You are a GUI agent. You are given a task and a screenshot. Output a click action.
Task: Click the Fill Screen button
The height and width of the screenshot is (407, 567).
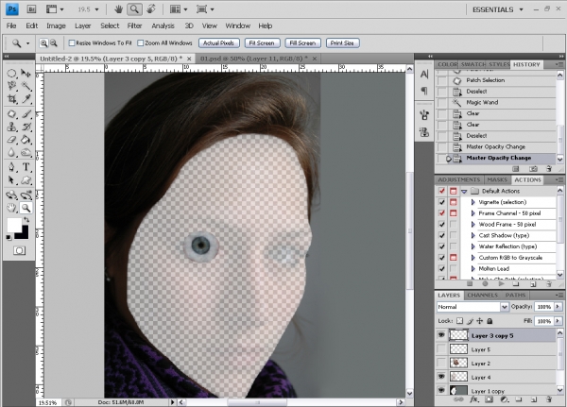302,43
